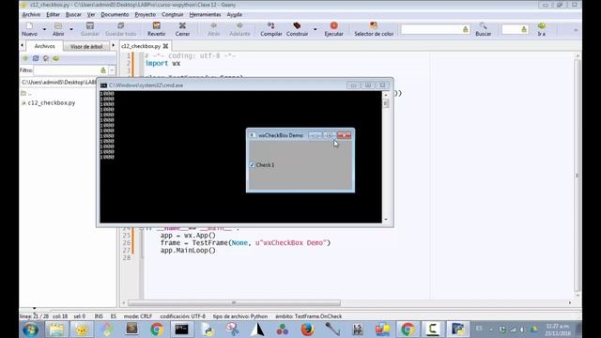Open the Editar menu
This screenshot has height=338, width=601.
pos(53,15)
